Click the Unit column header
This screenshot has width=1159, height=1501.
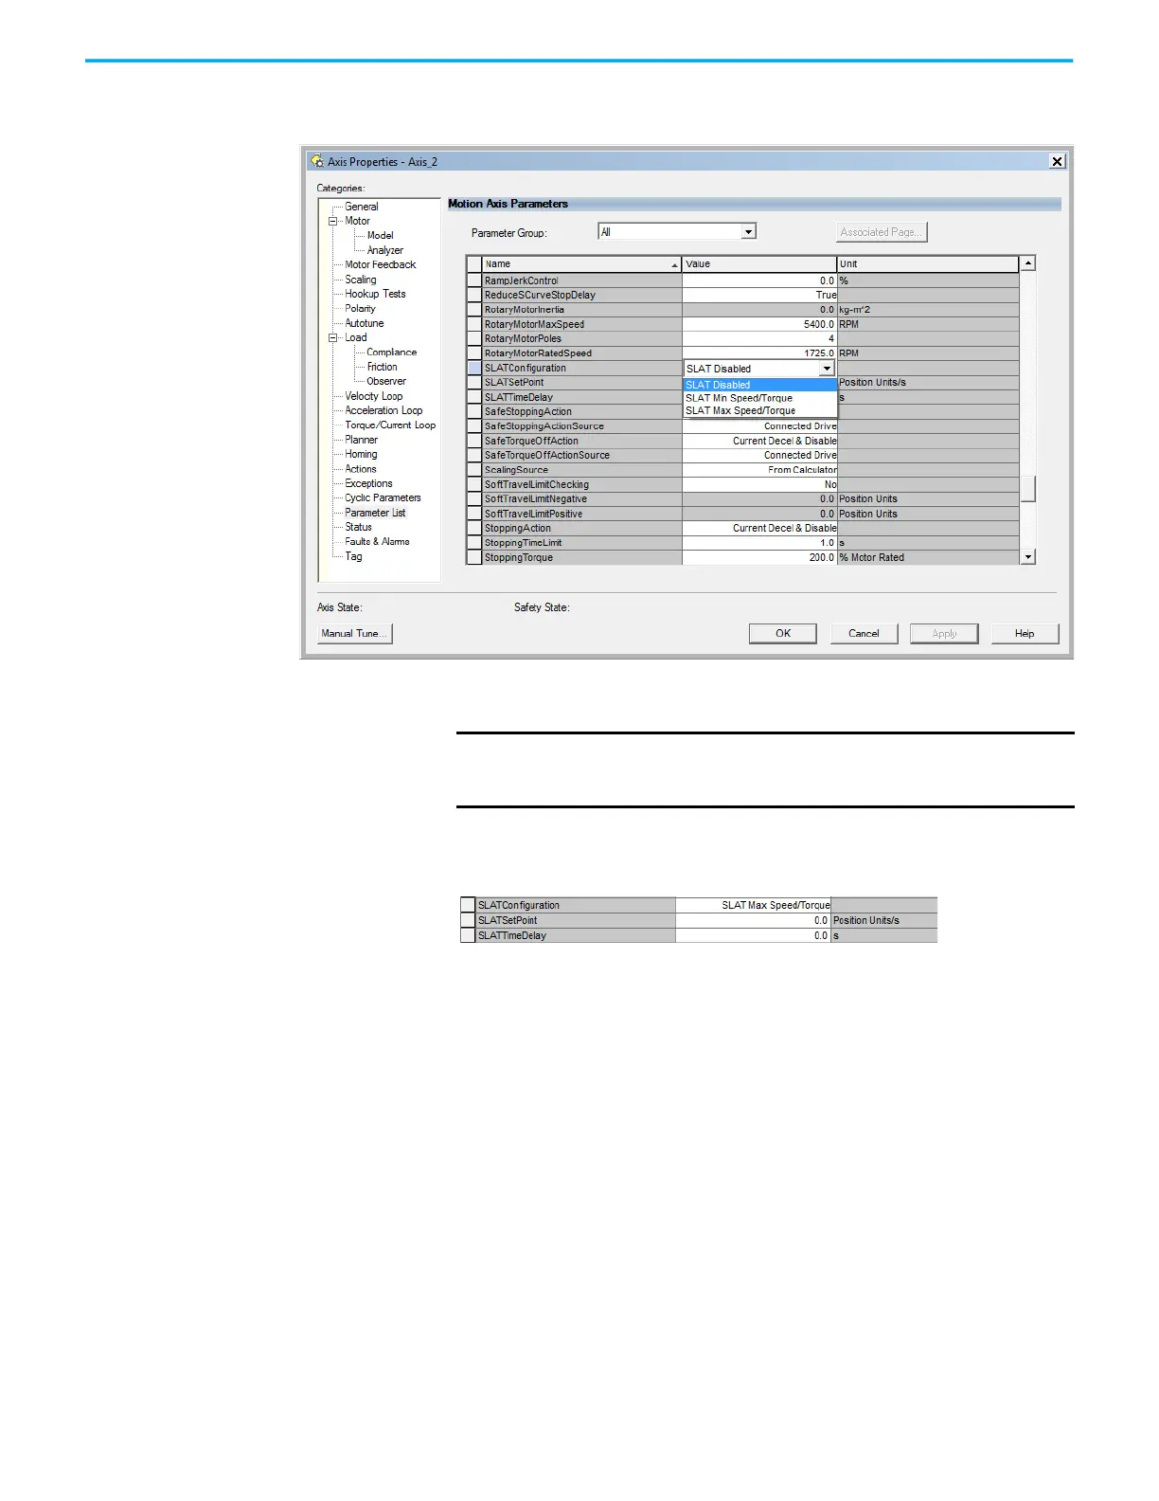point(928,264)
